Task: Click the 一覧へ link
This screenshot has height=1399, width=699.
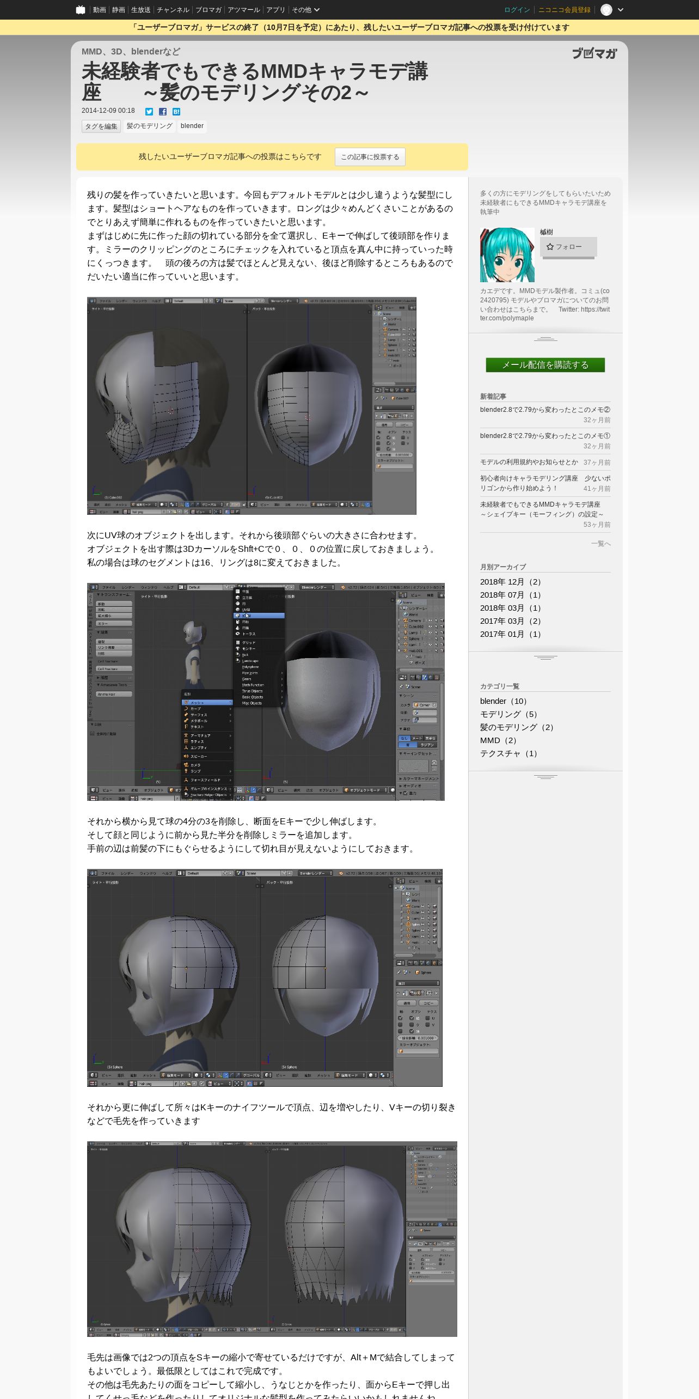Action: coord(601,544)
